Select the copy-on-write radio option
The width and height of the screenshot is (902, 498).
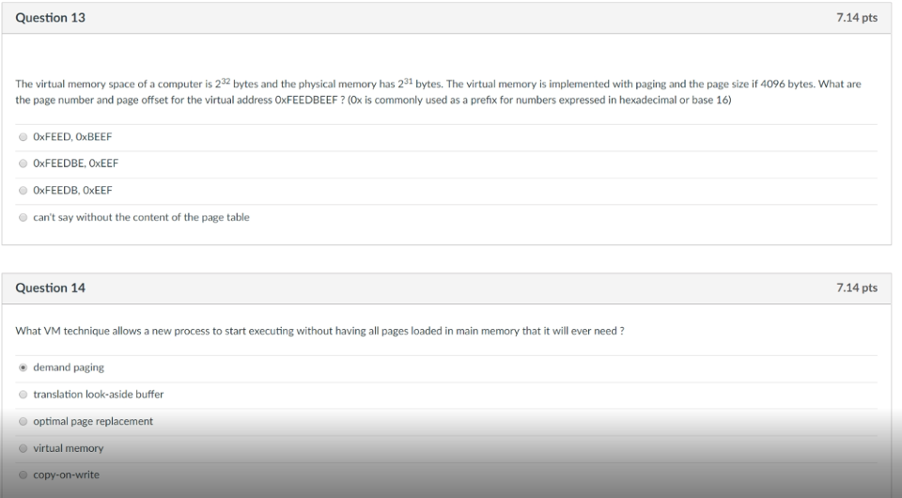pos(23,475)
